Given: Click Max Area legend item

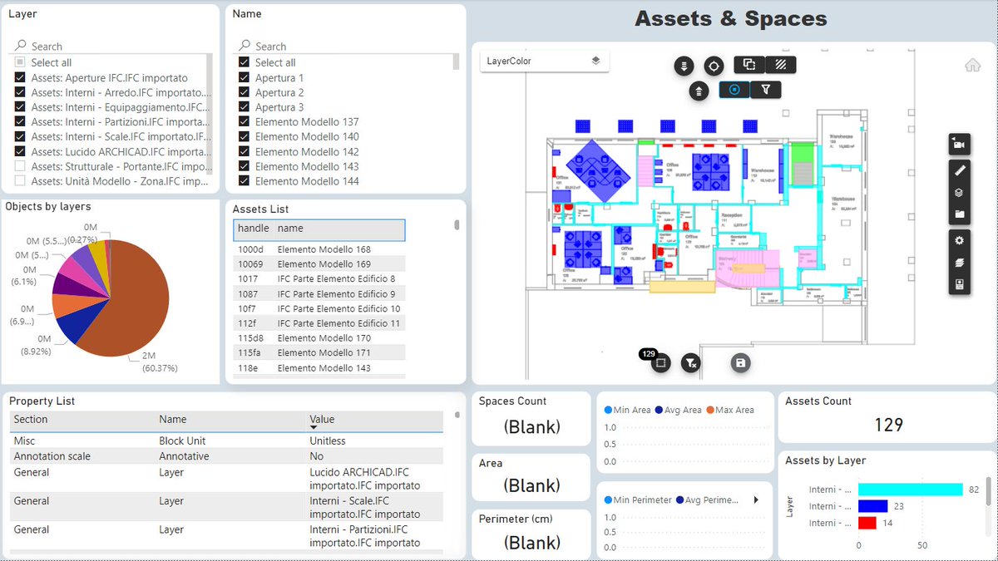Looking at the screenshot, I should 730,410.
